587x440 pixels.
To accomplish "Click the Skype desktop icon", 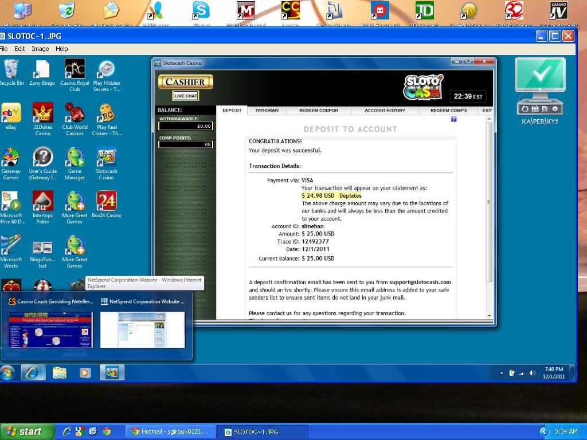I will click(201, 13).
